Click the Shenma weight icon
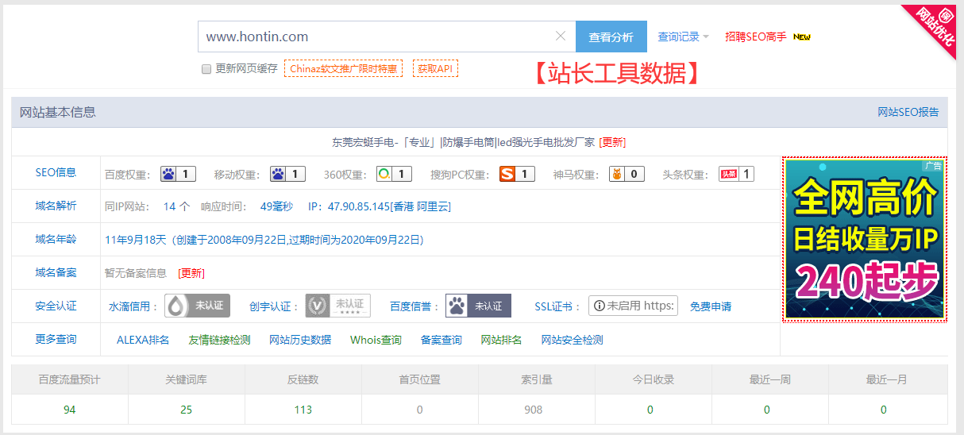Image resolution: width=964 pixels, height=435 pixels. point(617,174)
